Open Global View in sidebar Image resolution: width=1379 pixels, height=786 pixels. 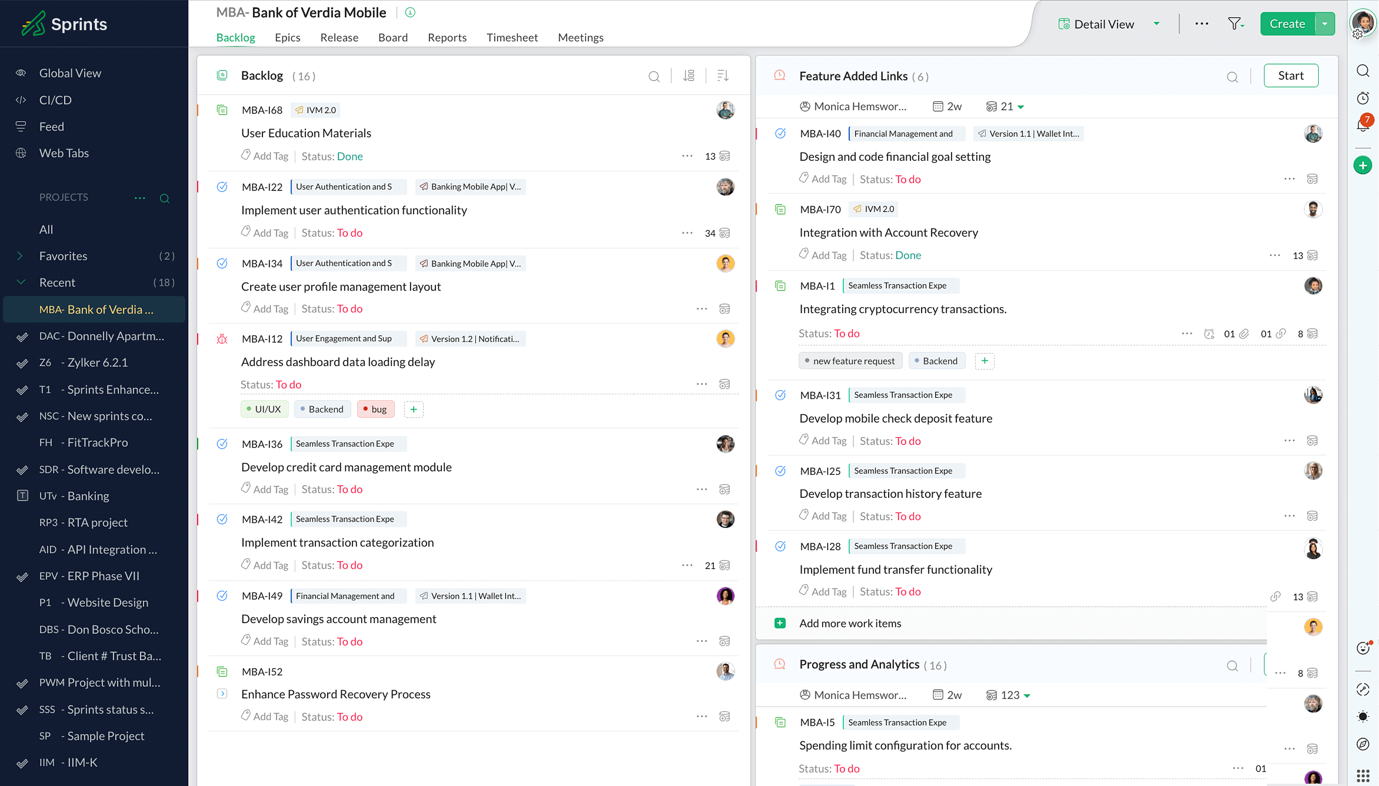70,73
